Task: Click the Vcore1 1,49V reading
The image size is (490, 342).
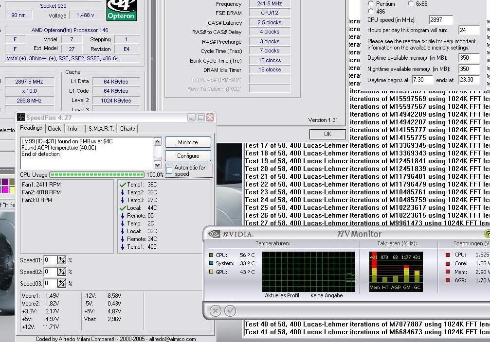Action: [40, 295]
